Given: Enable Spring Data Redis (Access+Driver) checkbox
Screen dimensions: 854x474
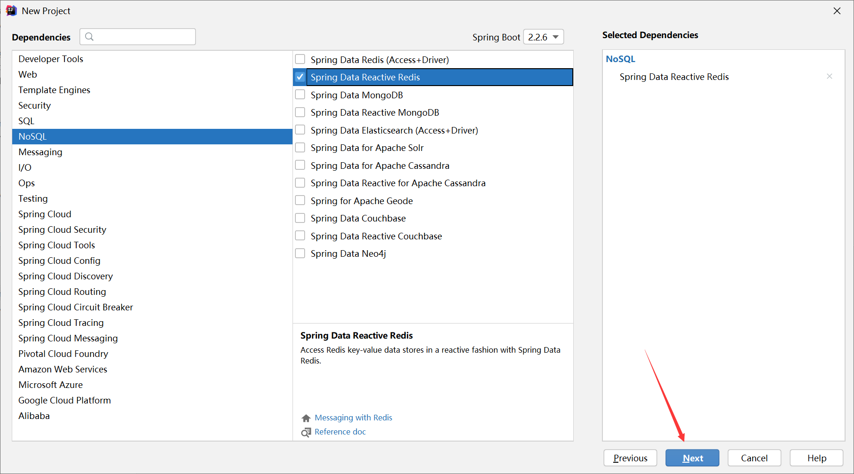Looking at the screenshot, I should tap(300, 59).
